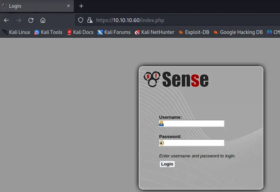Focus the Username input field
This screenshot has height=192, width=280.
tap(192, 123)
